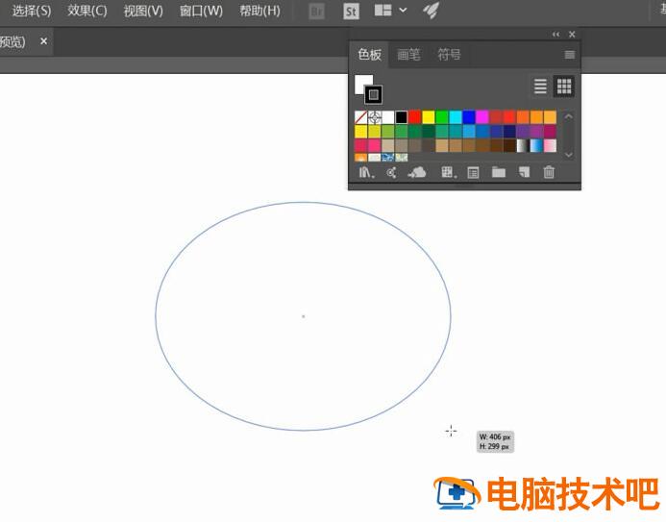Viewport: 666px width, 522px height.
Task: Switch swatches to list view
Action: [540, 87]
